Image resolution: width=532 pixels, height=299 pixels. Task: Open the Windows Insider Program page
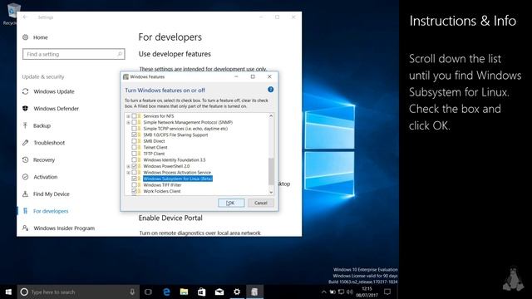tap(64, 228)
